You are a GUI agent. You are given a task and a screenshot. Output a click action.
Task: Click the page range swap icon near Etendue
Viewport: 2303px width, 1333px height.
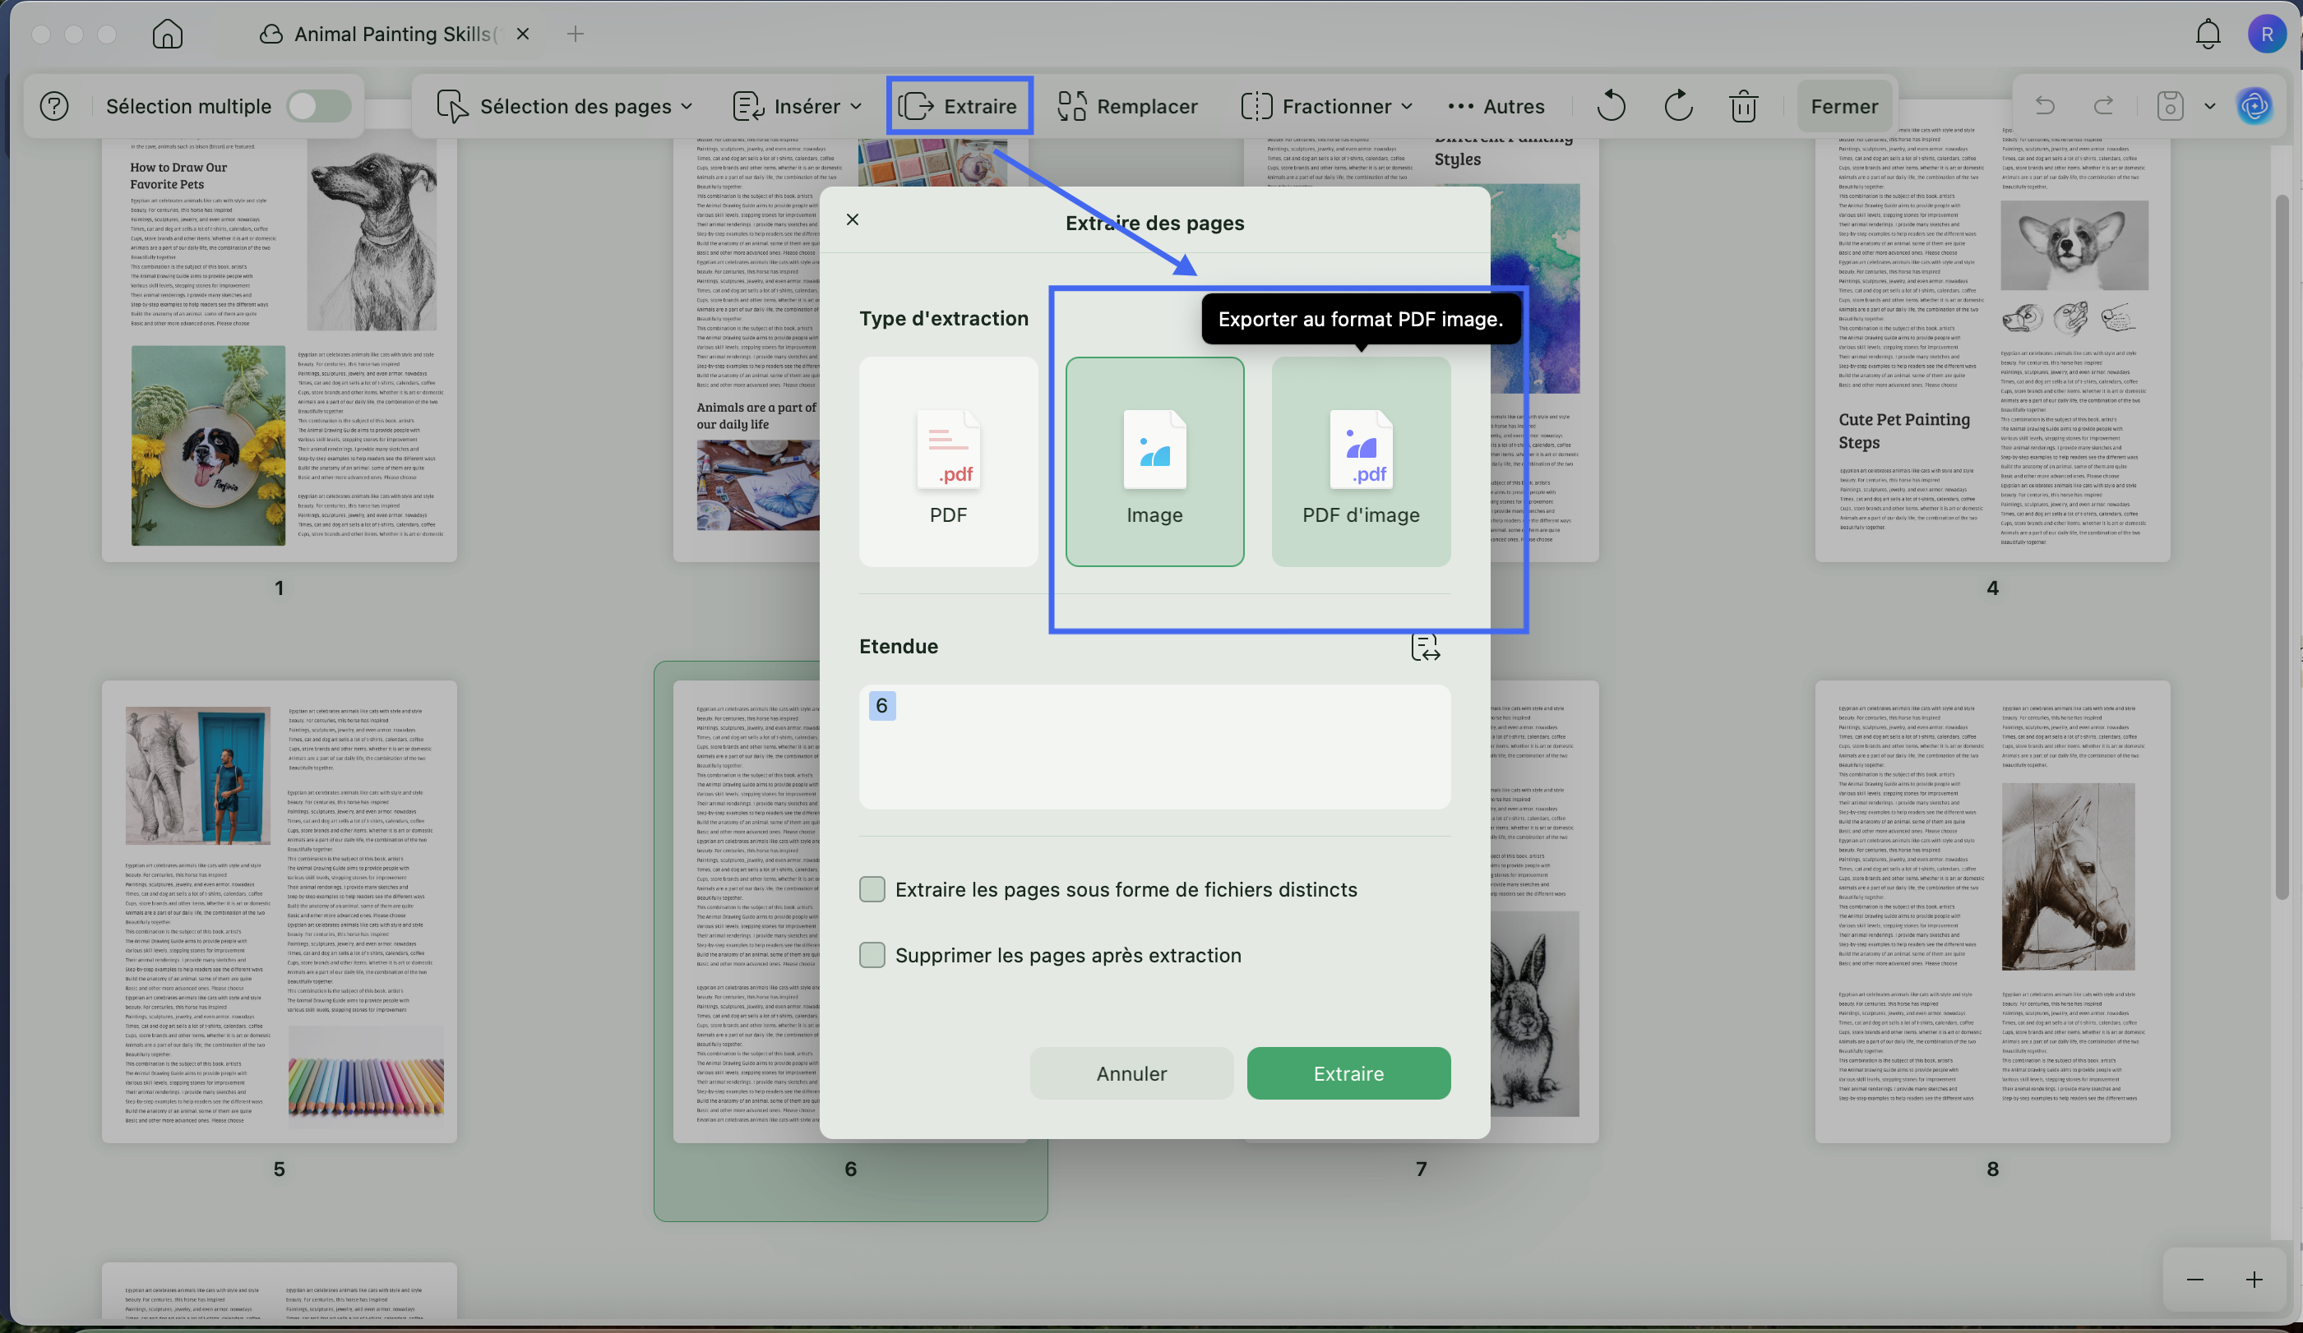[x=1426, y=647]
